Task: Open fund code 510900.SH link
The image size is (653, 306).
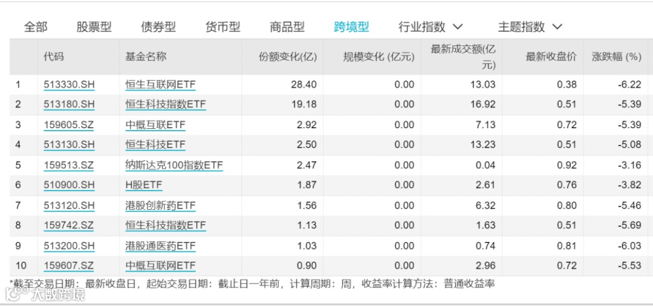Action: click(69, 185)
